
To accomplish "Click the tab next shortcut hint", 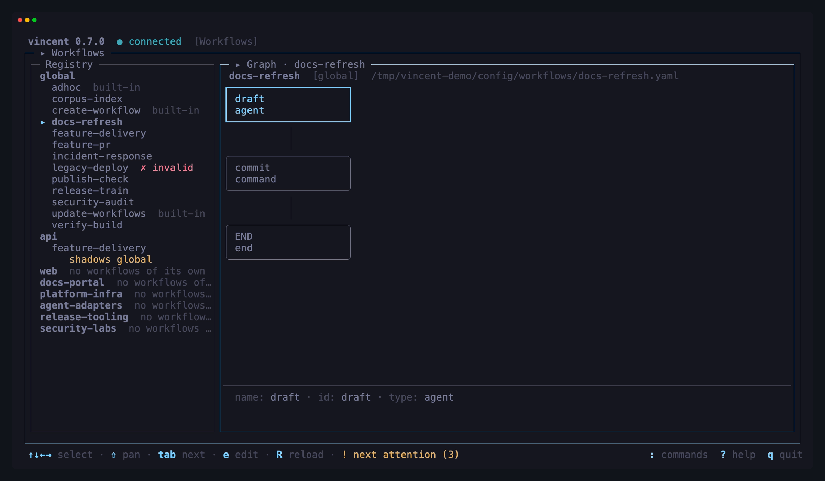I will tap(181, 455).
